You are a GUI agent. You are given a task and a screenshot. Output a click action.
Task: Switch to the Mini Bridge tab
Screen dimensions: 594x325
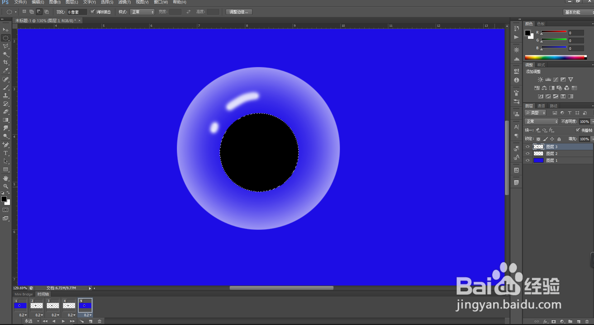[24, 294]
